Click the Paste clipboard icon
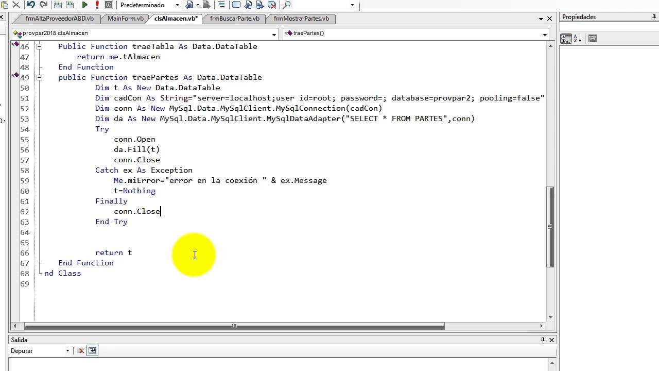Image resolution: width=659 pixels, height=371 pixels. coord(4,5)
